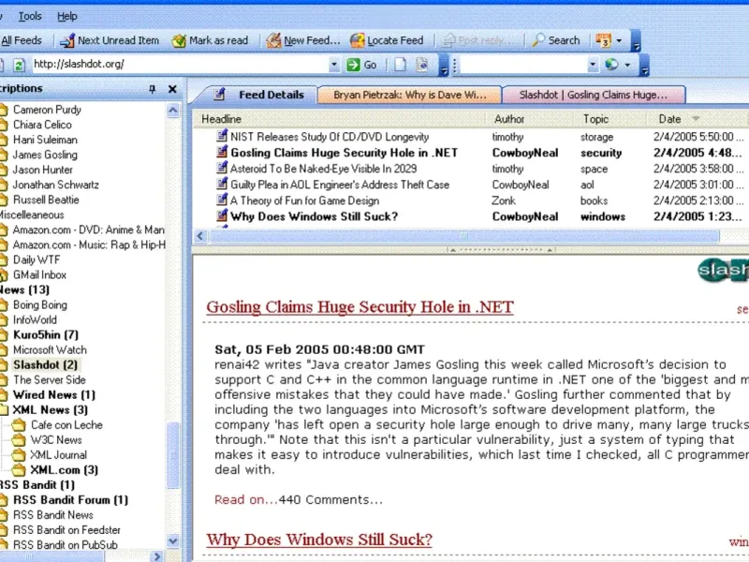Click Mark as read toolbar button
This screenshot has width=749, height=562.
[x=210, y=40]
